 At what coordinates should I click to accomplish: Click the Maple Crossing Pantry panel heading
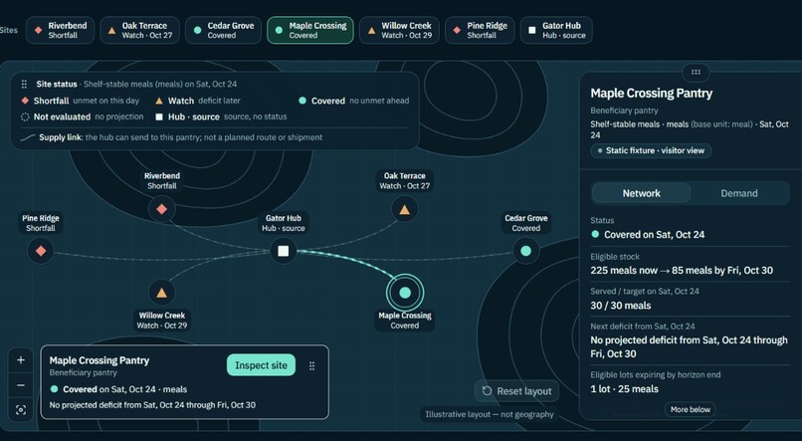[x=651, y=94]
